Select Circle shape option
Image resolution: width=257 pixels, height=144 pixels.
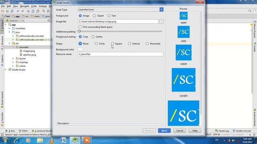[x=96, y=44]
